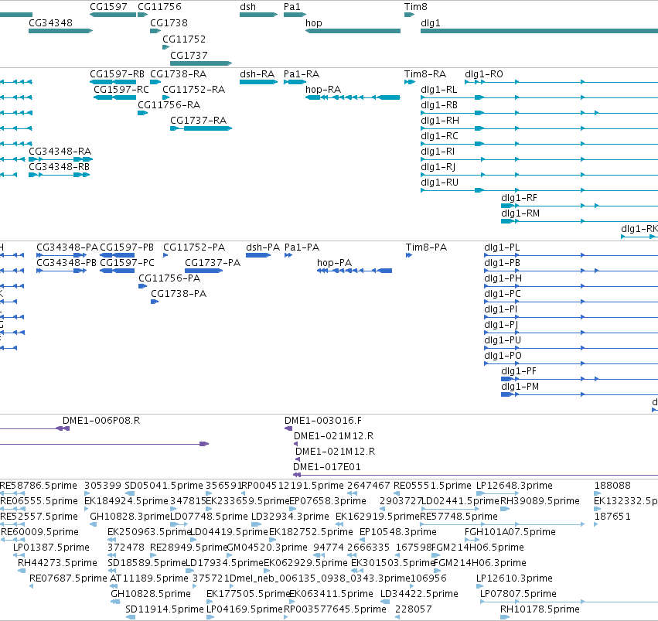The height and width of the screenshot is (621, 658).
Task: Select protein CG1737-PA
Action: coord(213,263)
